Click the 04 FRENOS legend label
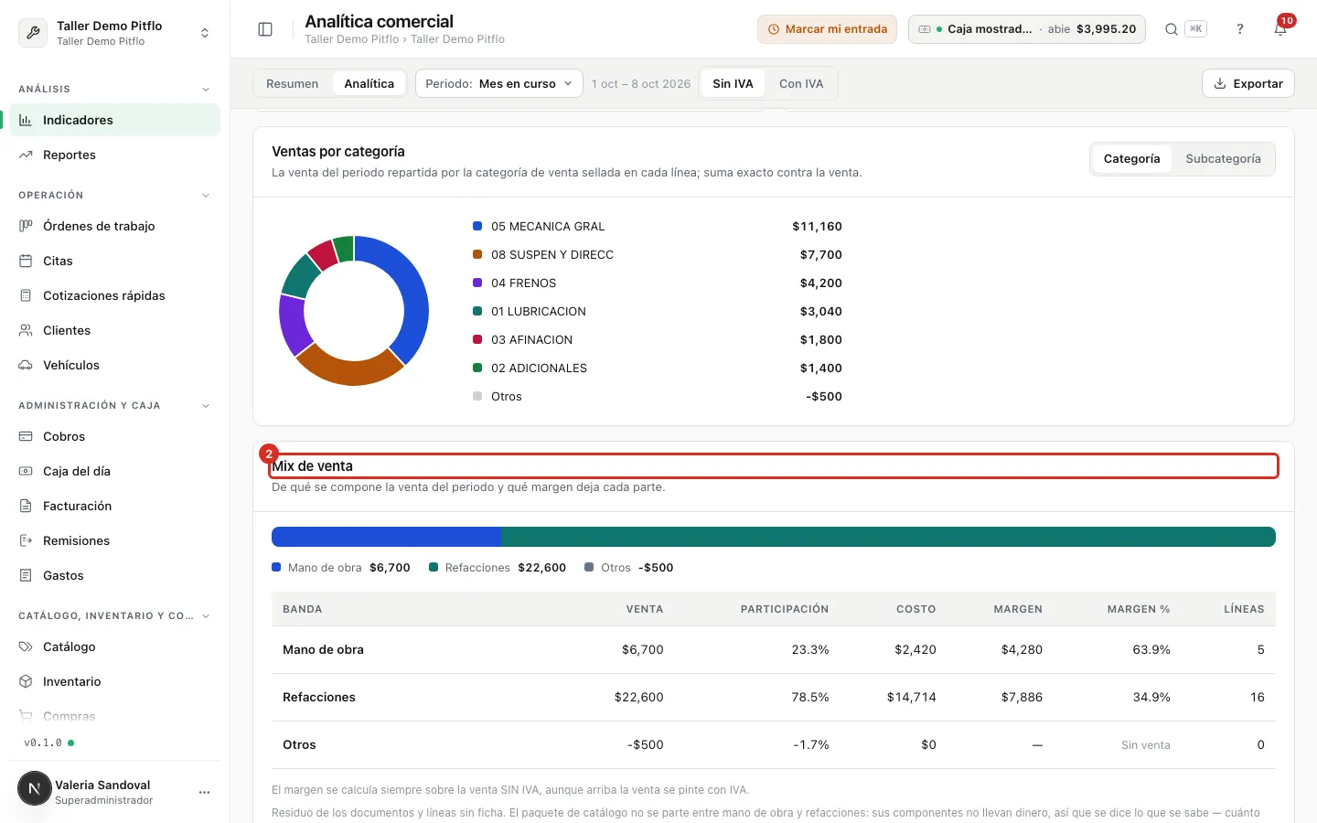The width and height of the screenshot is (1317, 823). [x=524, y=283]
